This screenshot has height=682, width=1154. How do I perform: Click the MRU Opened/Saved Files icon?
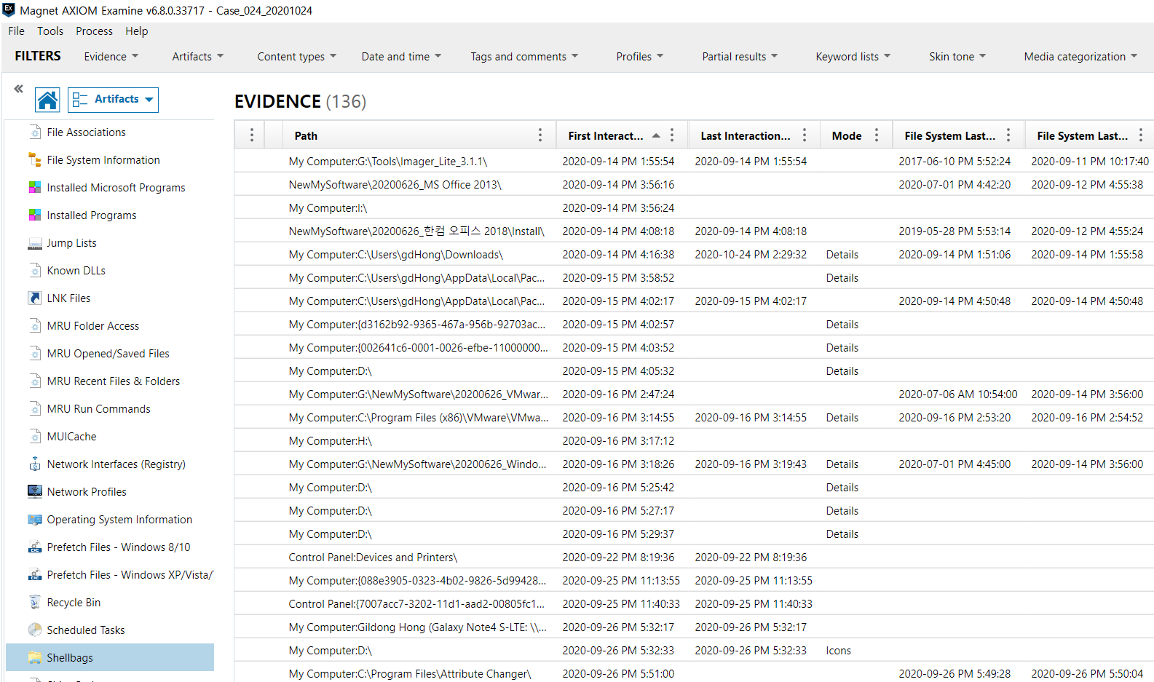(35, 353)
